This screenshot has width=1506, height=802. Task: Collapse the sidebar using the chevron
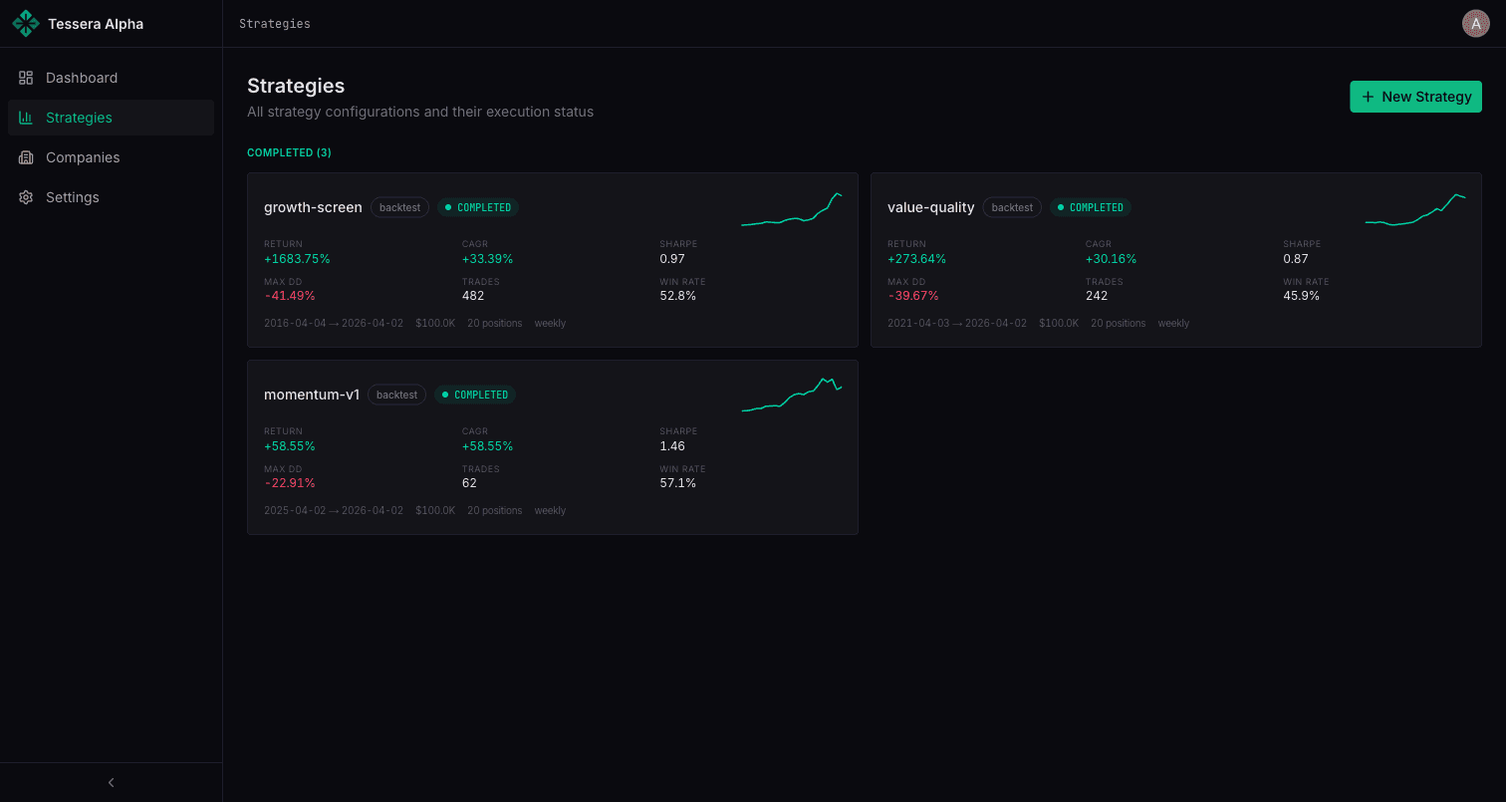coord(111,782)
